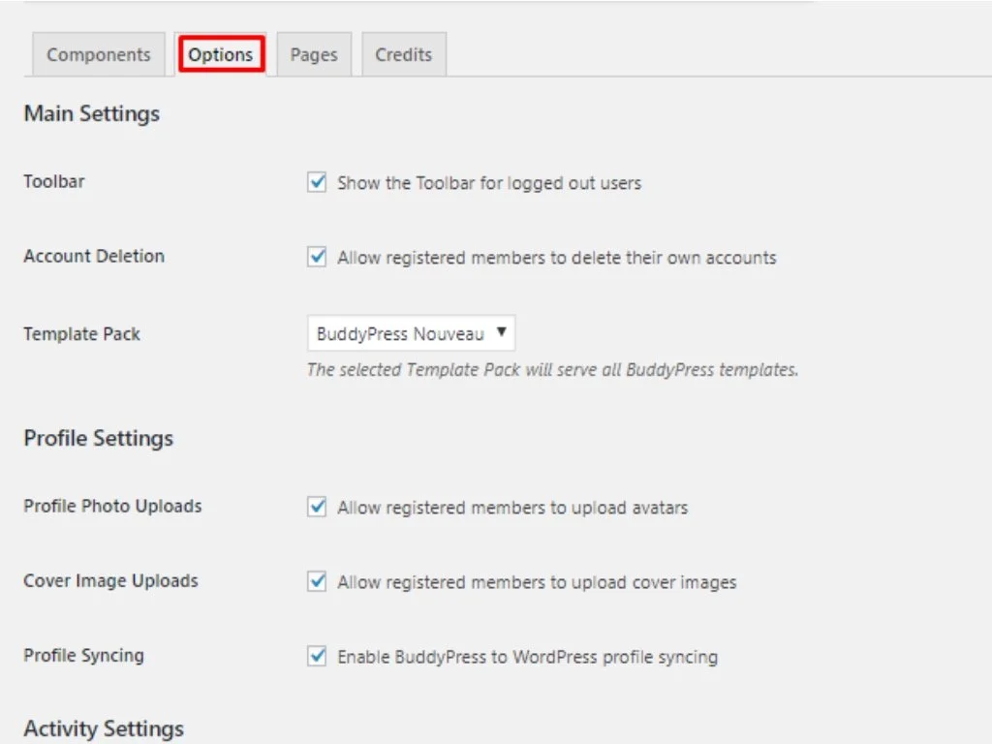Screen dimensions: 992x744
Task: Toggle the BuddyPress to WordPress profile syncing checkbox
Action: [x=317, y=656]
